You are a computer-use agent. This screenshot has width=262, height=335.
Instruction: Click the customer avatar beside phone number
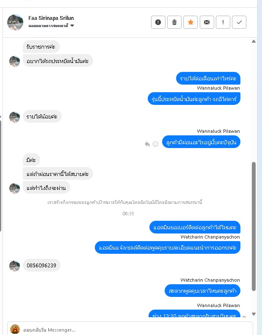click(14, 266)
